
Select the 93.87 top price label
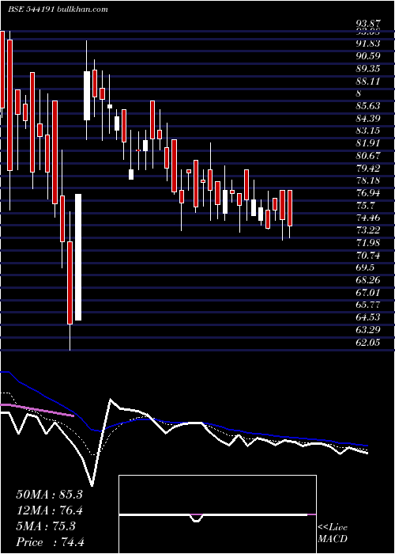[x=368, y=24]
